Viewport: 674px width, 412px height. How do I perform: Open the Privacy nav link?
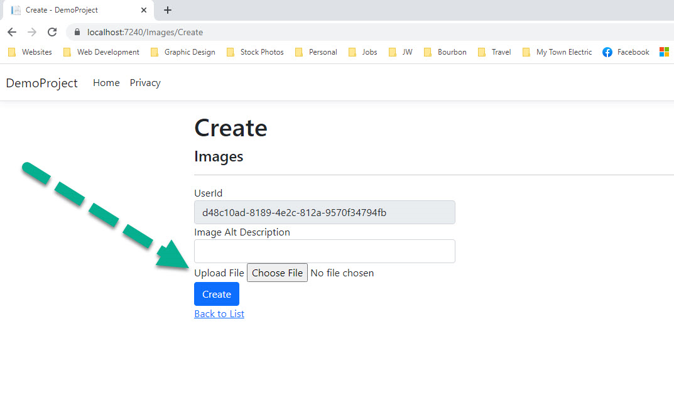pos(145,83)
